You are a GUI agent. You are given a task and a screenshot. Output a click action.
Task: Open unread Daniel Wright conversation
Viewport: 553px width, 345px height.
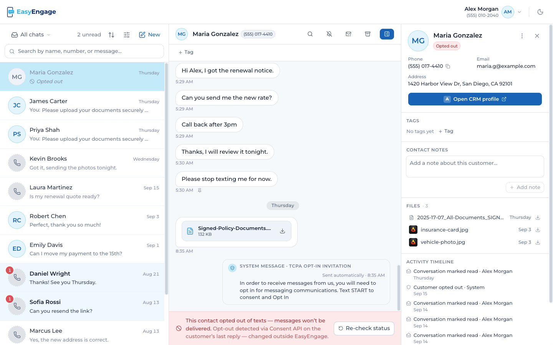point(82,278)
